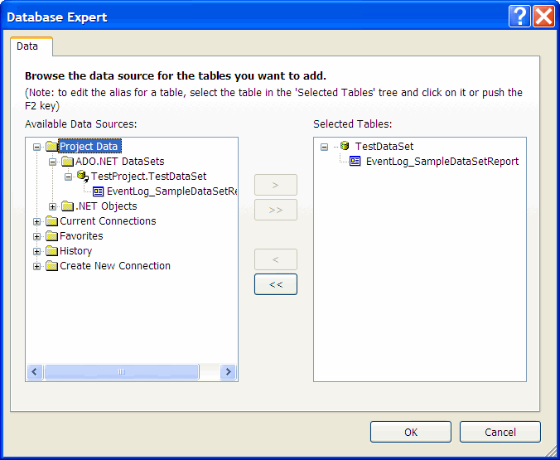560x460 pixels.
Task: Collapse the TestDataSet node in Selected Tables
Action: pos(325,148)
